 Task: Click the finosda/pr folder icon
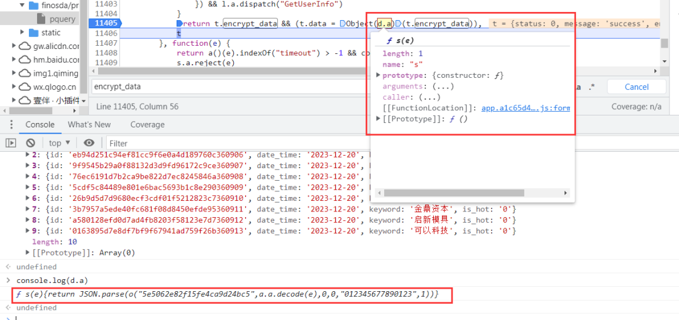[34, 6]
